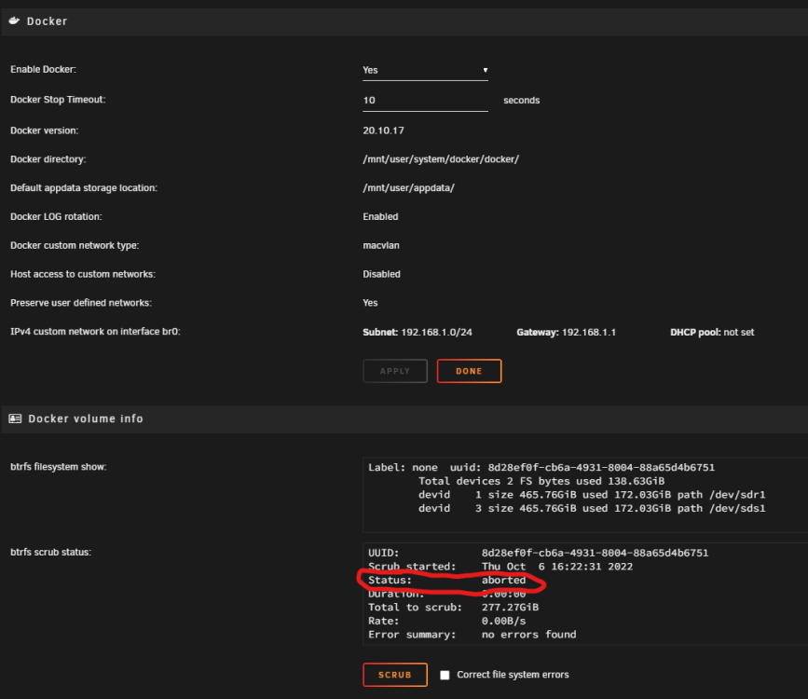Viewport: 808px width, 699px height.
Task: Click the Docker section header title
Action: (47, 21)
